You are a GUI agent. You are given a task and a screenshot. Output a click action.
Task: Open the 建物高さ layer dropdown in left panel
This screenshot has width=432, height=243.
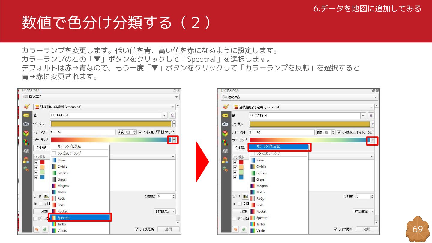point(101,97)
